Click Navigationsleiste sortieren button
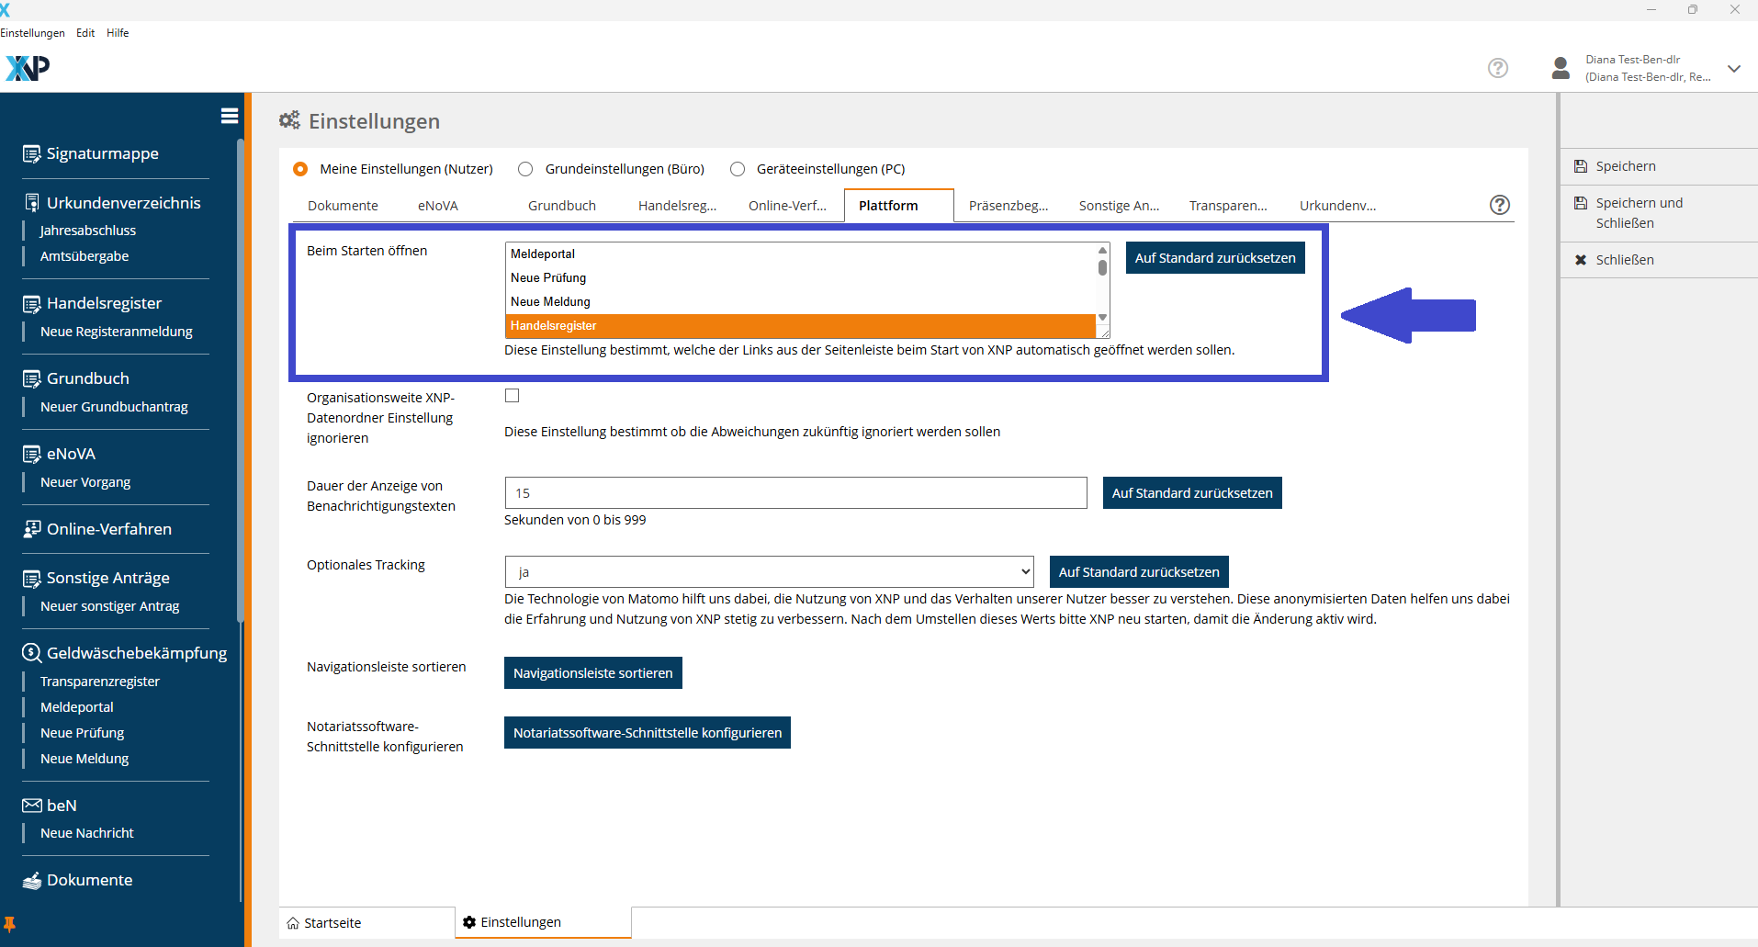Image resolution: width=1758 pixels, height=947 pixels. (592, 673)
